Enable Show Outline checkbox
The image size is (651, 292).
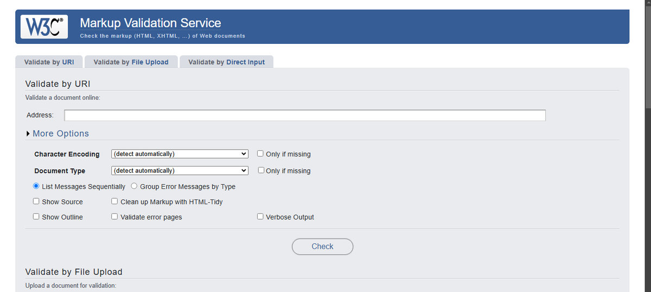coord(36,217)
